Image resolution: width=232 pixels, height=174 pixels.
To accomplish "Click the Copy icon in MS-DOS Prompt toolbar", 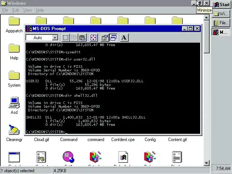I will pyautogui.click(x=74, y=38).
